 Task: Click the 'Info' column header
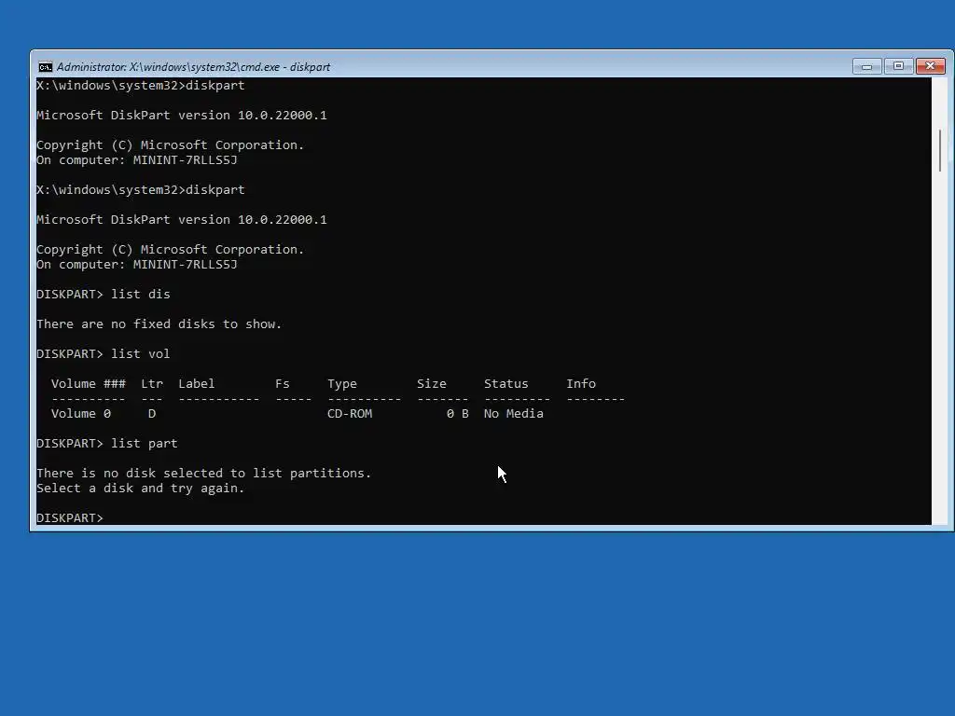pyautogui.click(x=581, y=383)
